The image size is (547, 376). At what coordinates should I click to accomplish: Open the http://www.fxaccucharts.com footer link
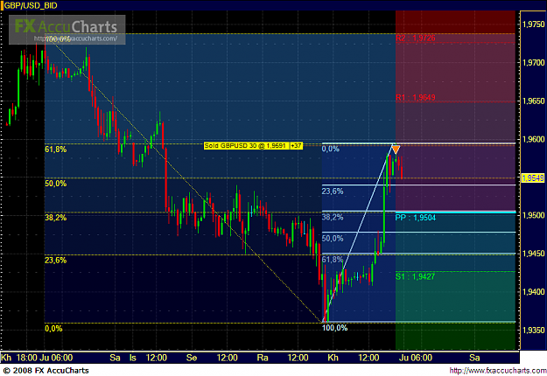498,371
